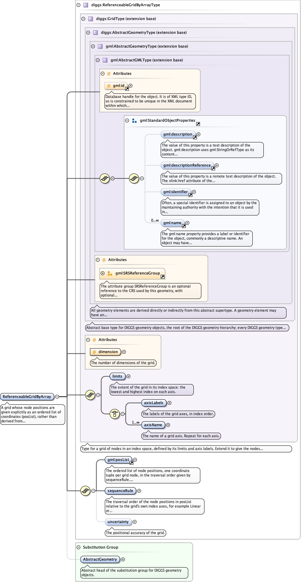Click "The number of dimensions of the grid."
Screen dimensions: 301x582
(x=123, y=363)
